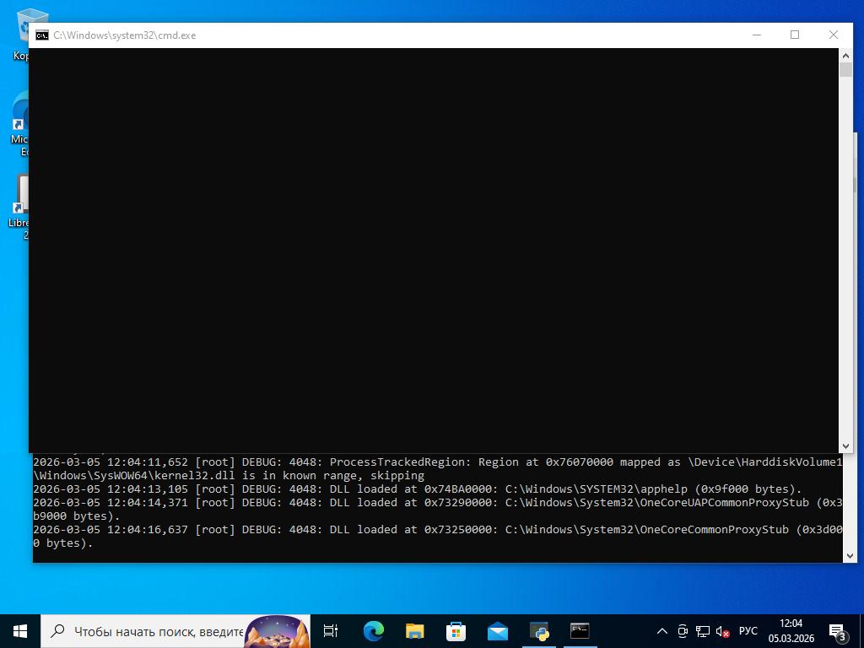
Task: Switch to the cmd.exe taskbar button
Action: (580, 631)
